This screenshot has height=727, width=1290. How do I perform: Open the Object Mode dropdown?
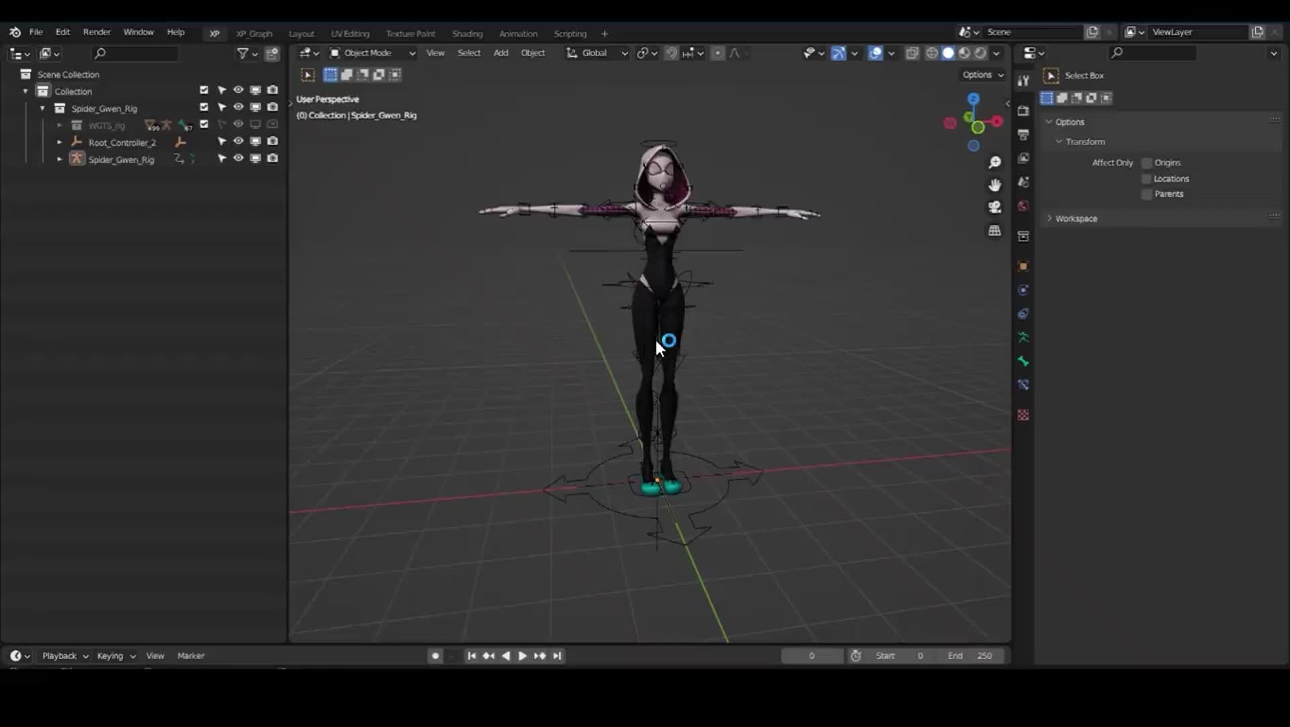[372, 52]
